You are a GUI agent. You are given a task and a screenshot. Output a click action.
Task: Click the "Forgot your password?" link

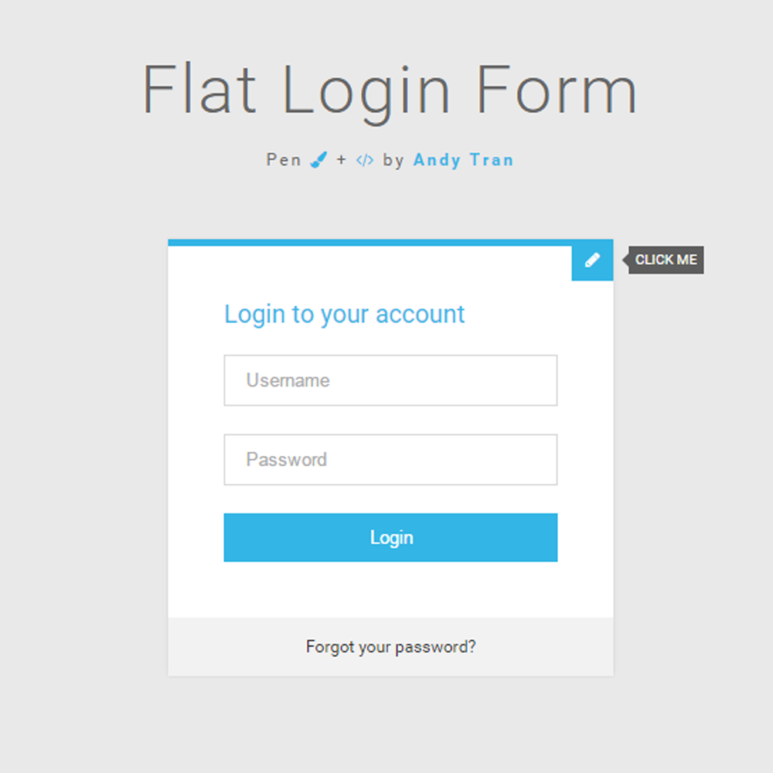tap(390, 647)
